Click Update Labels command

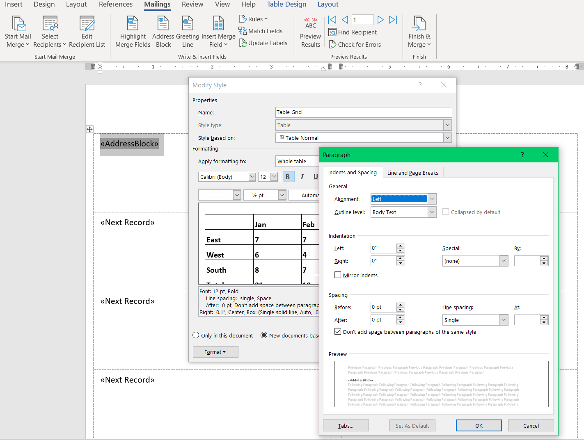[x=263, y=43]
